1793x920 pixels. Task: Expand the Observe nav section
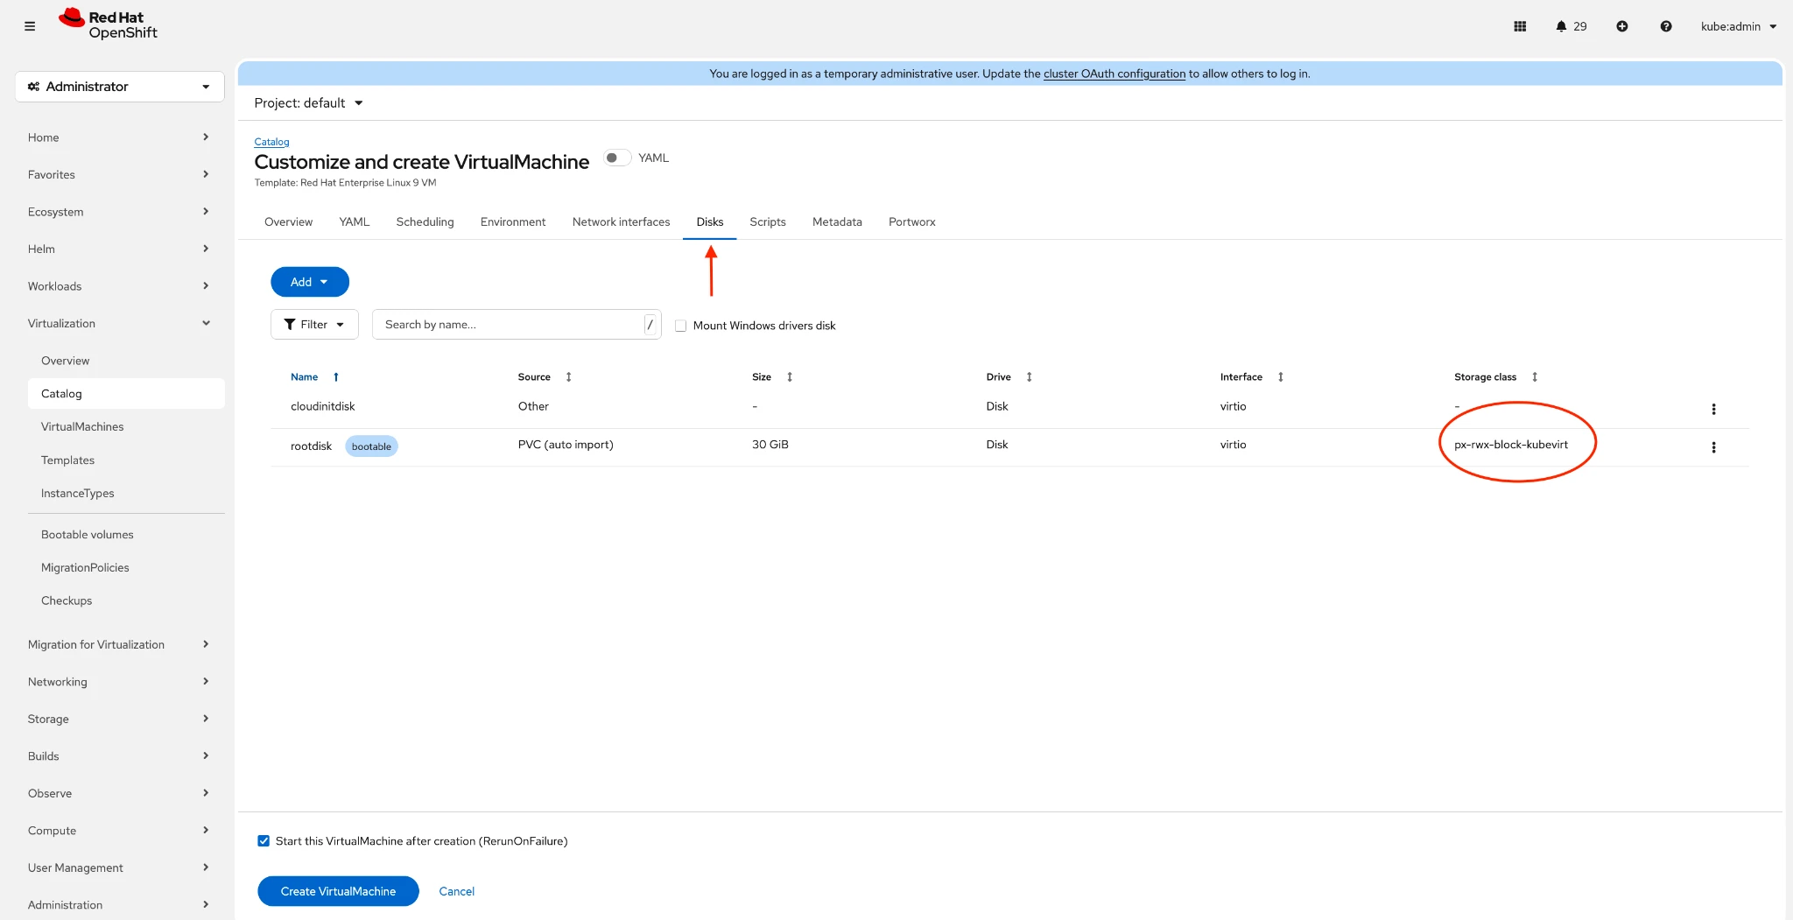[x=118, y=793]
